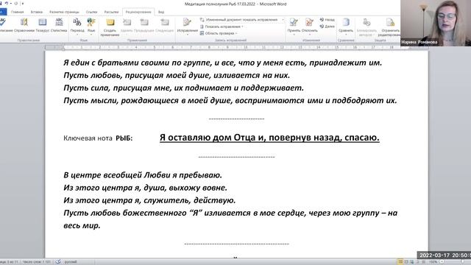471x265 pixels.
Task: Expand the Исправления dropdown arrow
Action: tap(187, 35)
